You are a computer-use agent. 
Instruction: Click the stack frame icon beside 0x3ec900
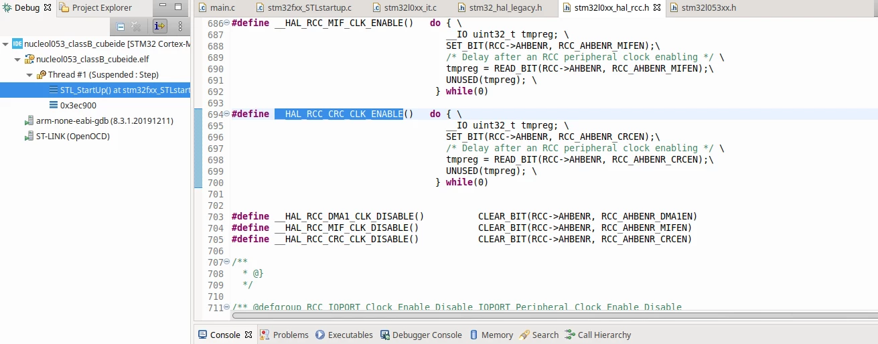pos(54,105)
